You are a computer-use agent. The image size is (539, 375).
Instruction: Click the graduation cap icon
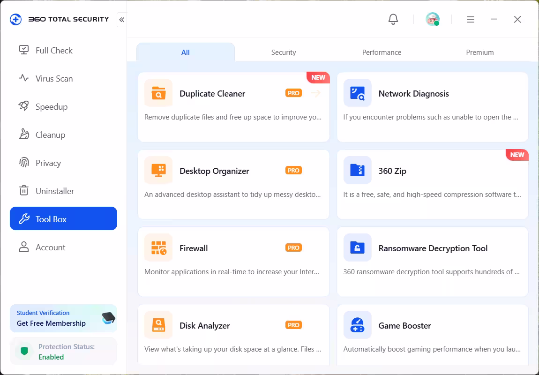point(109,318)
